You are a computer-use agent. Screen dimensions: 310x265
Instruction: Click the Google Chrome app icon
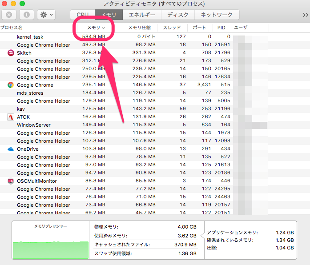coord(11,85)
